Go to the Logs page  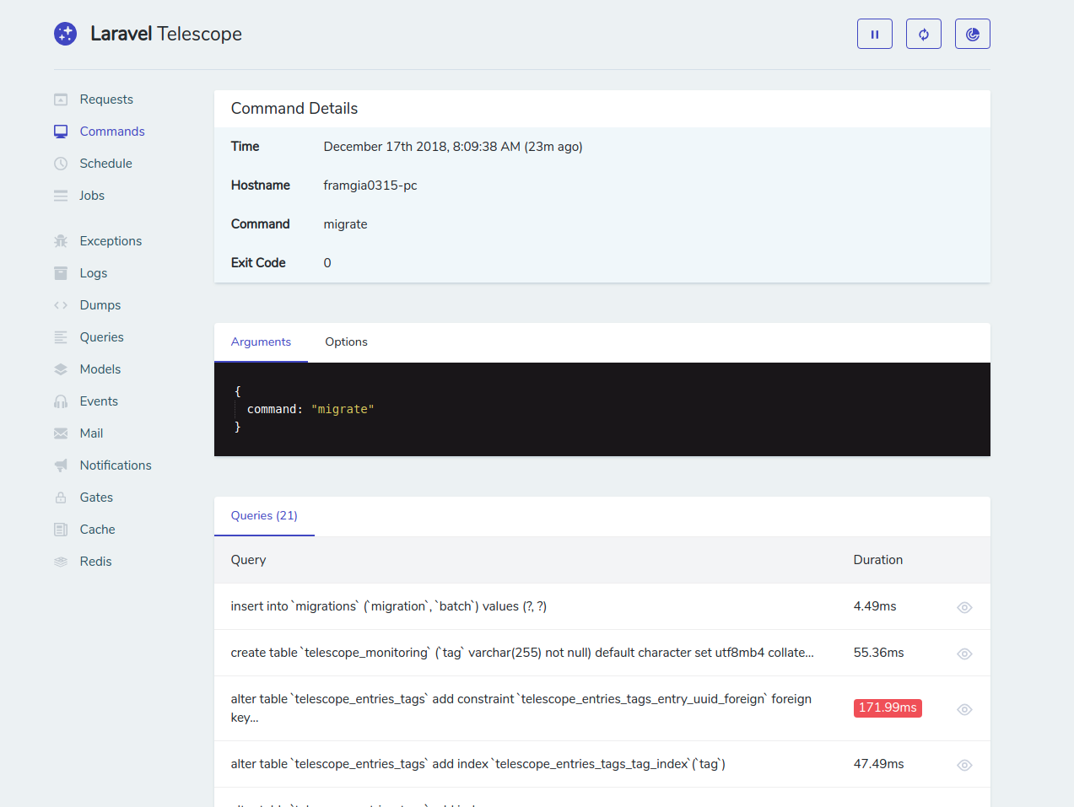click(x=93, y=273)
